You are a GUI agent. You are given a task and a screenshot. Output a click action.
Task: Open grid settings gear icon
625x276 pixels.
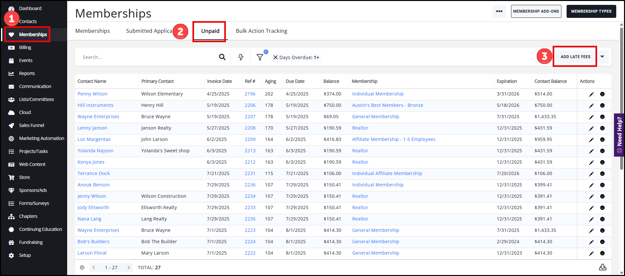(82, 268)
